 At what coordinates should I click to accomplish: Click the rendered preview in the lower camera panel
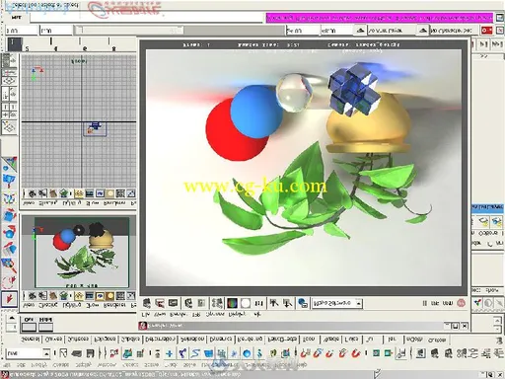click(82, 253)
